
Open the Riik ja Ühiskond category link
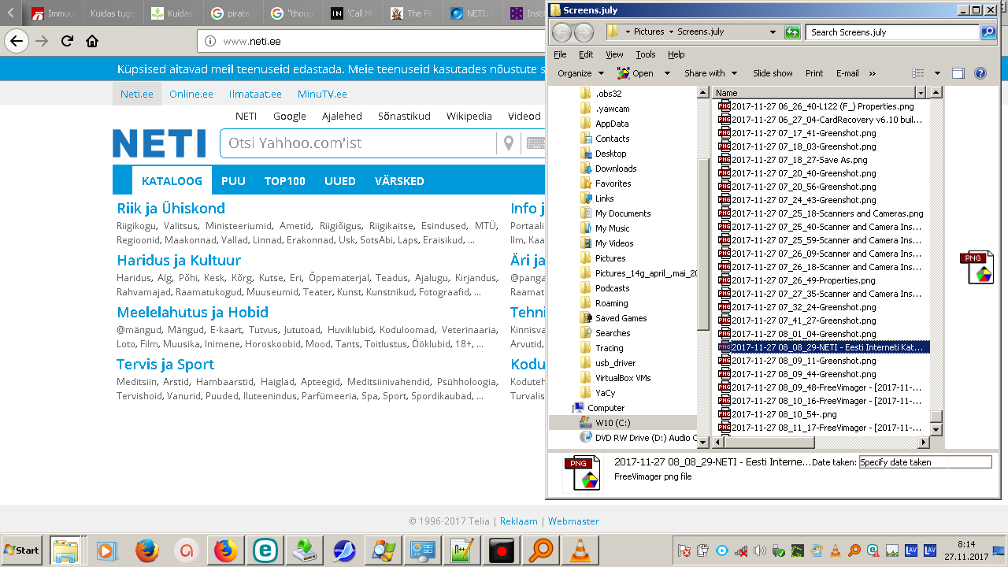click(171, 209)
